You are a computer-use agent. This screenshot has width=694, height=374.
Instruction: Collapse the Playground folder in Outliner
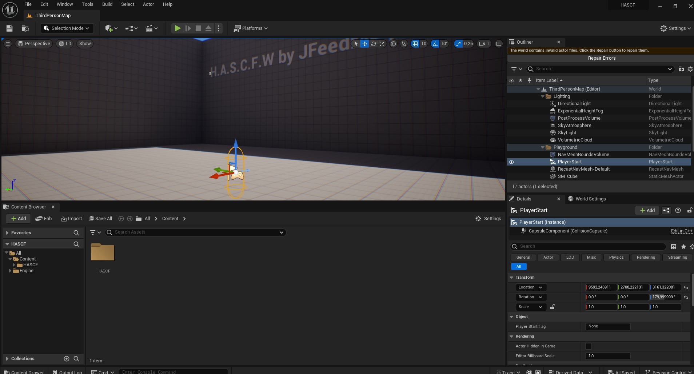point(543,147)
